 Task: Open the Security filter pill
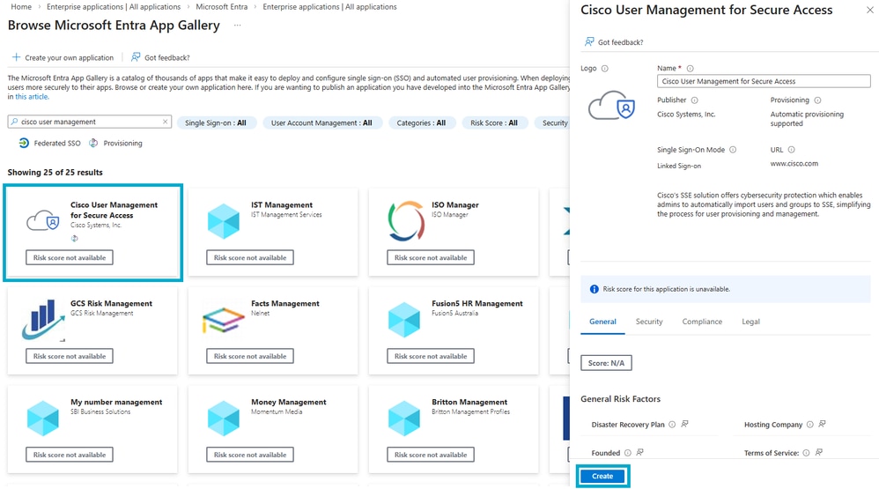[x=554, y=122]
